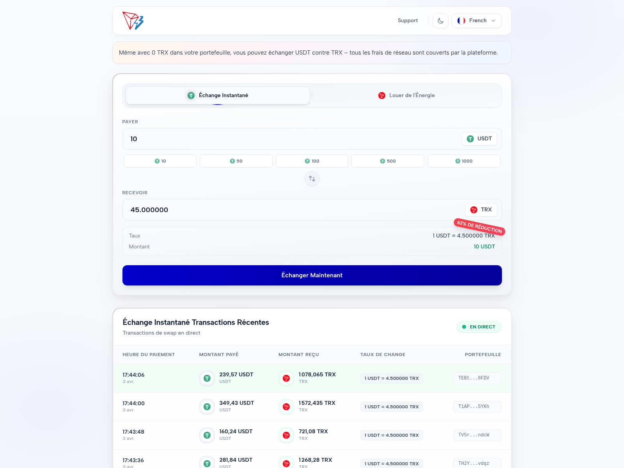624x468 pixels.
Task: Open the French language dropdown
Action: [476, 21]
